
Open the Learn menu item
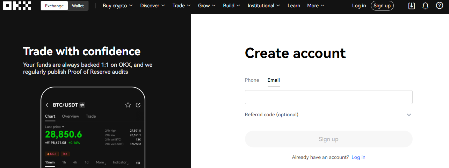pyautogui.click(x=294, y=6)
